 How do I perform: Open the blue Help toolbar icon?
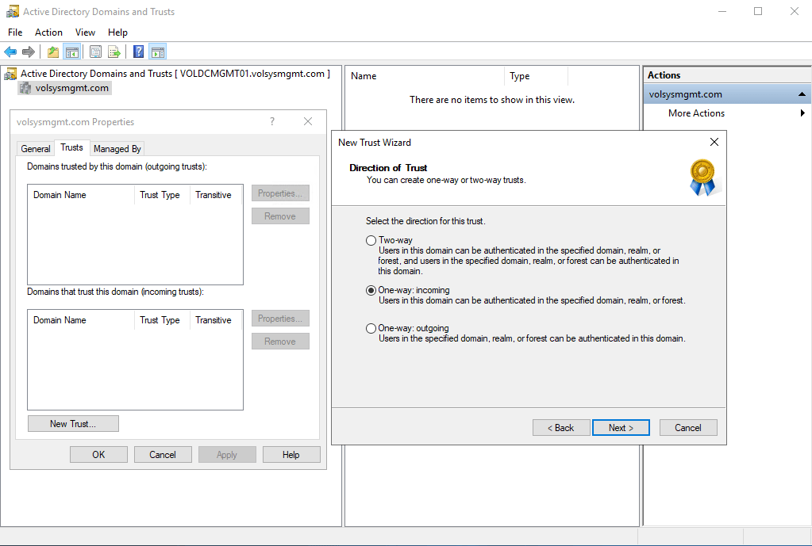138,52
